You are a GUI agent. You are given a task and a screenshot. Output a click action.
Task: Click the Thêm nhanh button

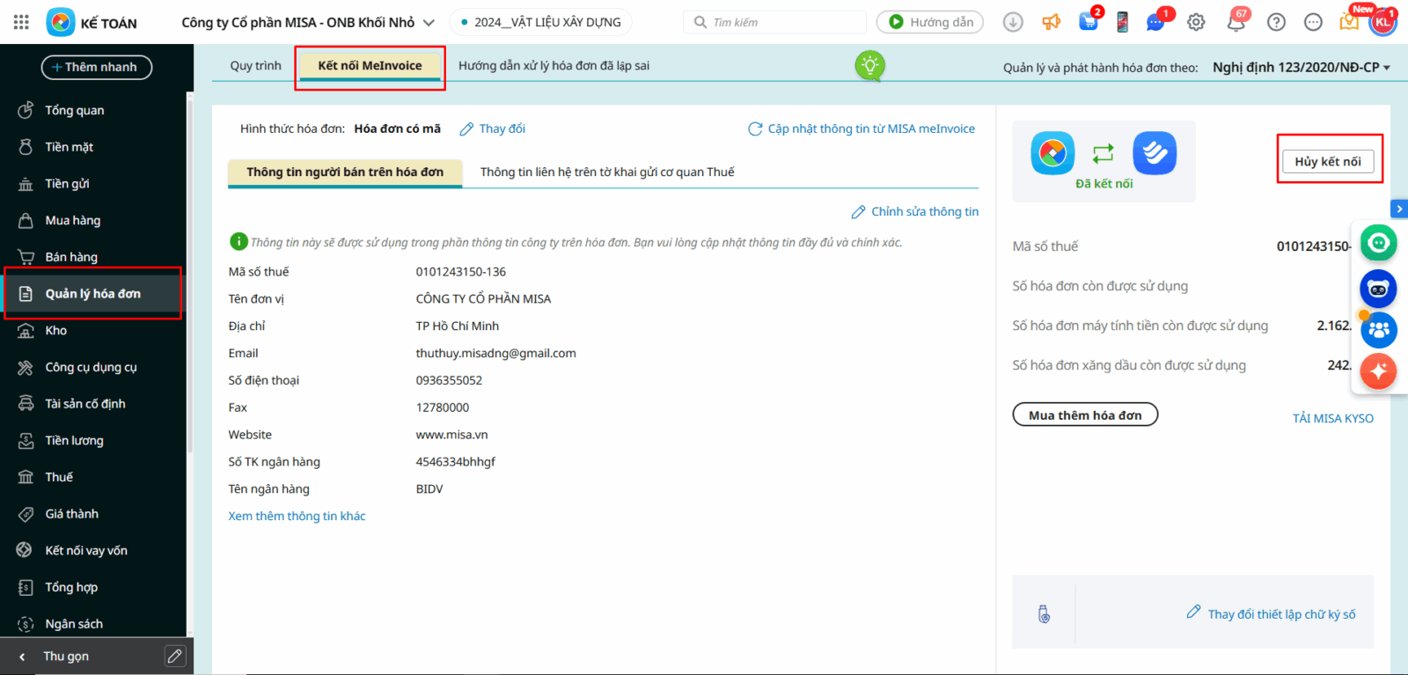pos(96,67)
